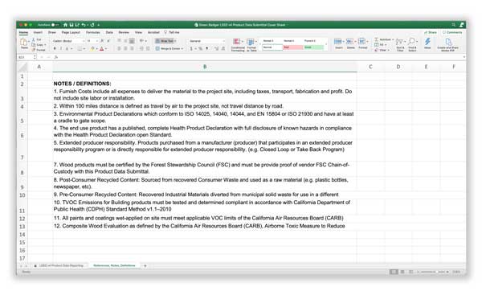Toggle Wrap Text for the cell
This screenshot has height=295, width=482.
(165, 41)
